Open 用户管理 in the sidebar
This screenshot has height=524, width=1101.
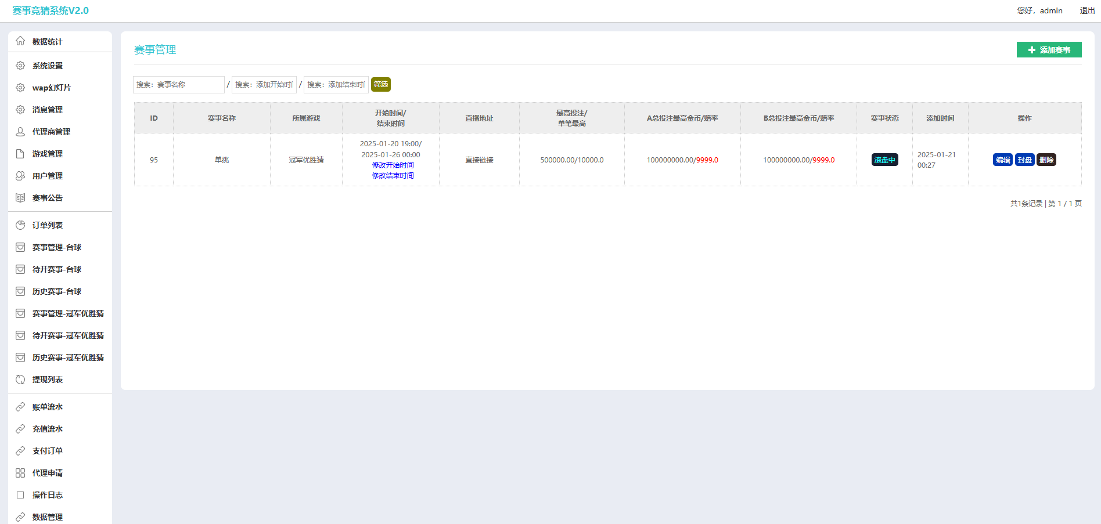pyautogui.click(x=48, y=176)
